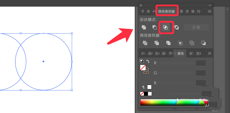Reset to default fill and stroke
Viewport: 230px width, 113px height.
(142, 61)
